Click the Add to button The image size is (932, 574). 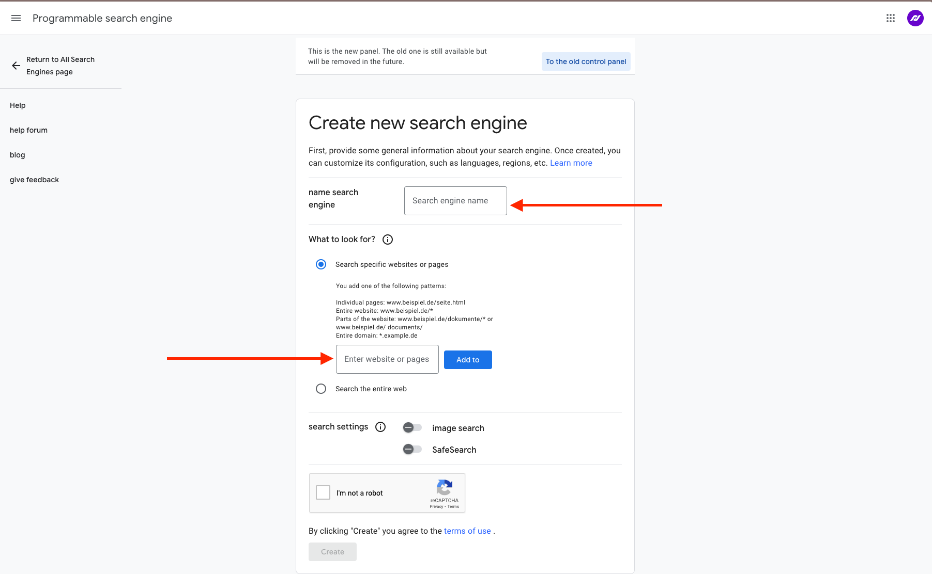(468, 360)
